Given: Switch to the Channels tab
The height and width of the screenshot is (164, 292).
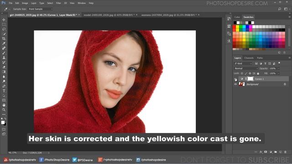Looking at the screenshot, I should [x=249, y=58].
